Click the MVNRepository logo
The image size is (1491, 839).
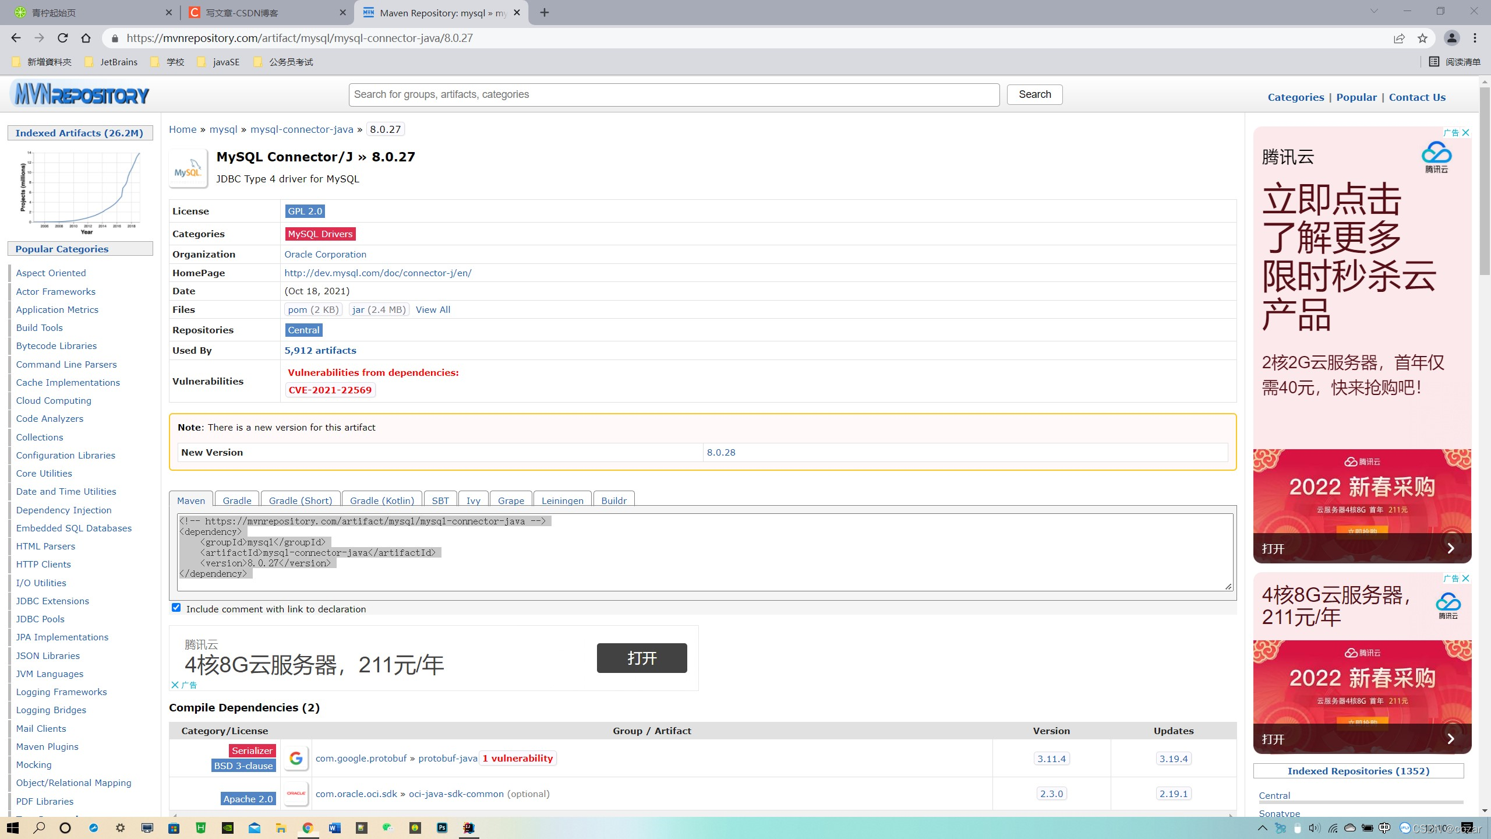[80, 94]
